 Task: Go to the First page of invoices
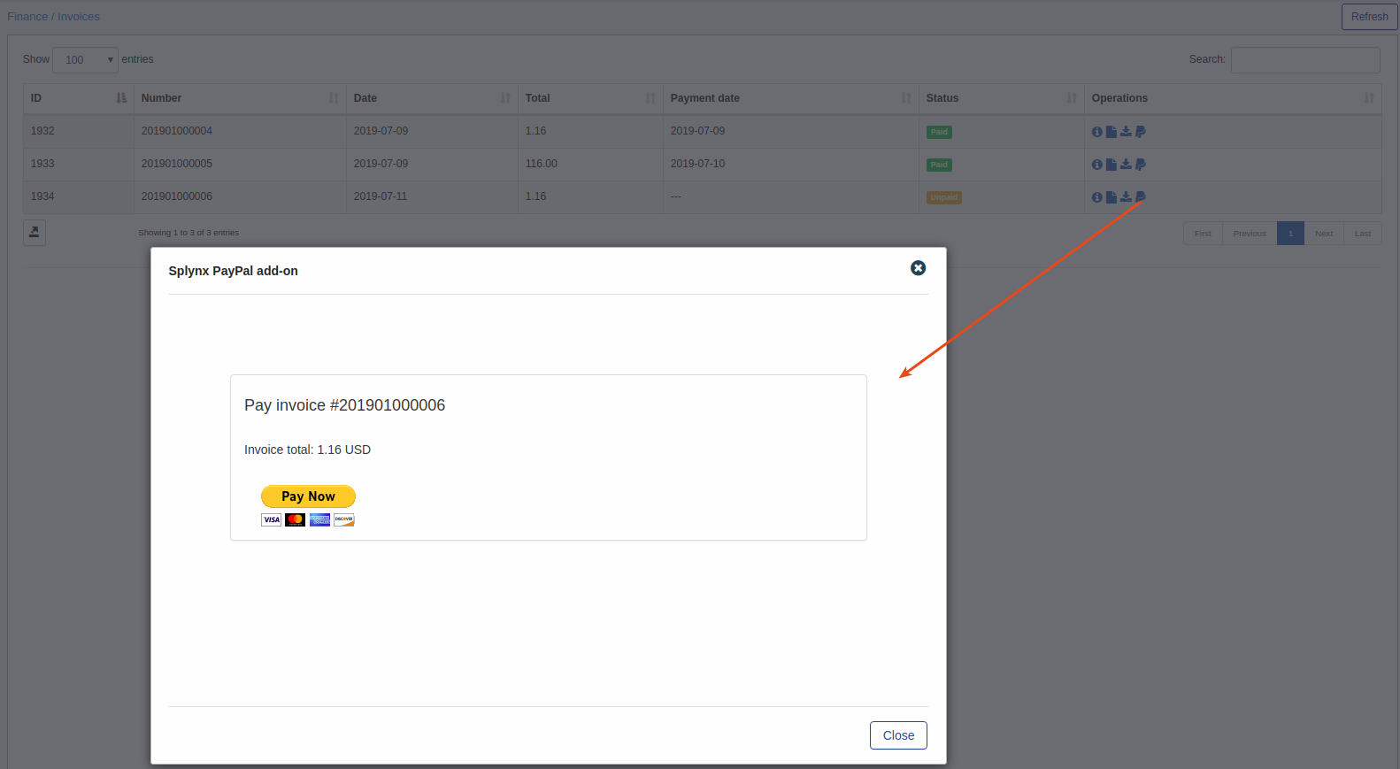1203,234
